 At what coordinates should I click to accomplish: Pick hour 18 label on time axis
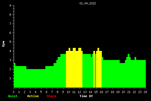click(x=112, y=92)
